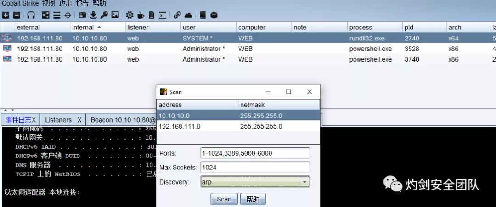Open the 攻击 menu
Screen dimensions: 496x207
(66, 4)
